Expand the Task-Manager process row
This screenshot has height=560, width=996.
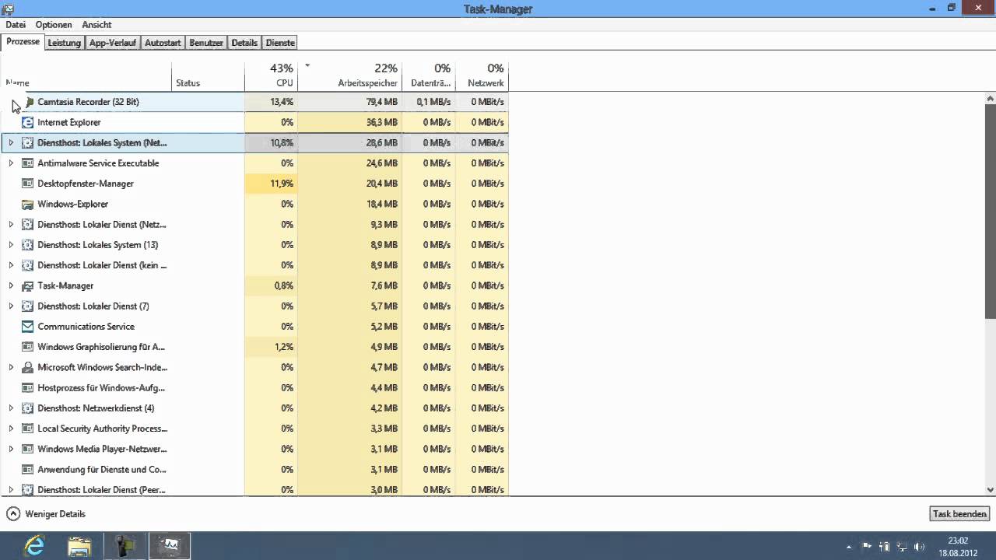(11, 285)
